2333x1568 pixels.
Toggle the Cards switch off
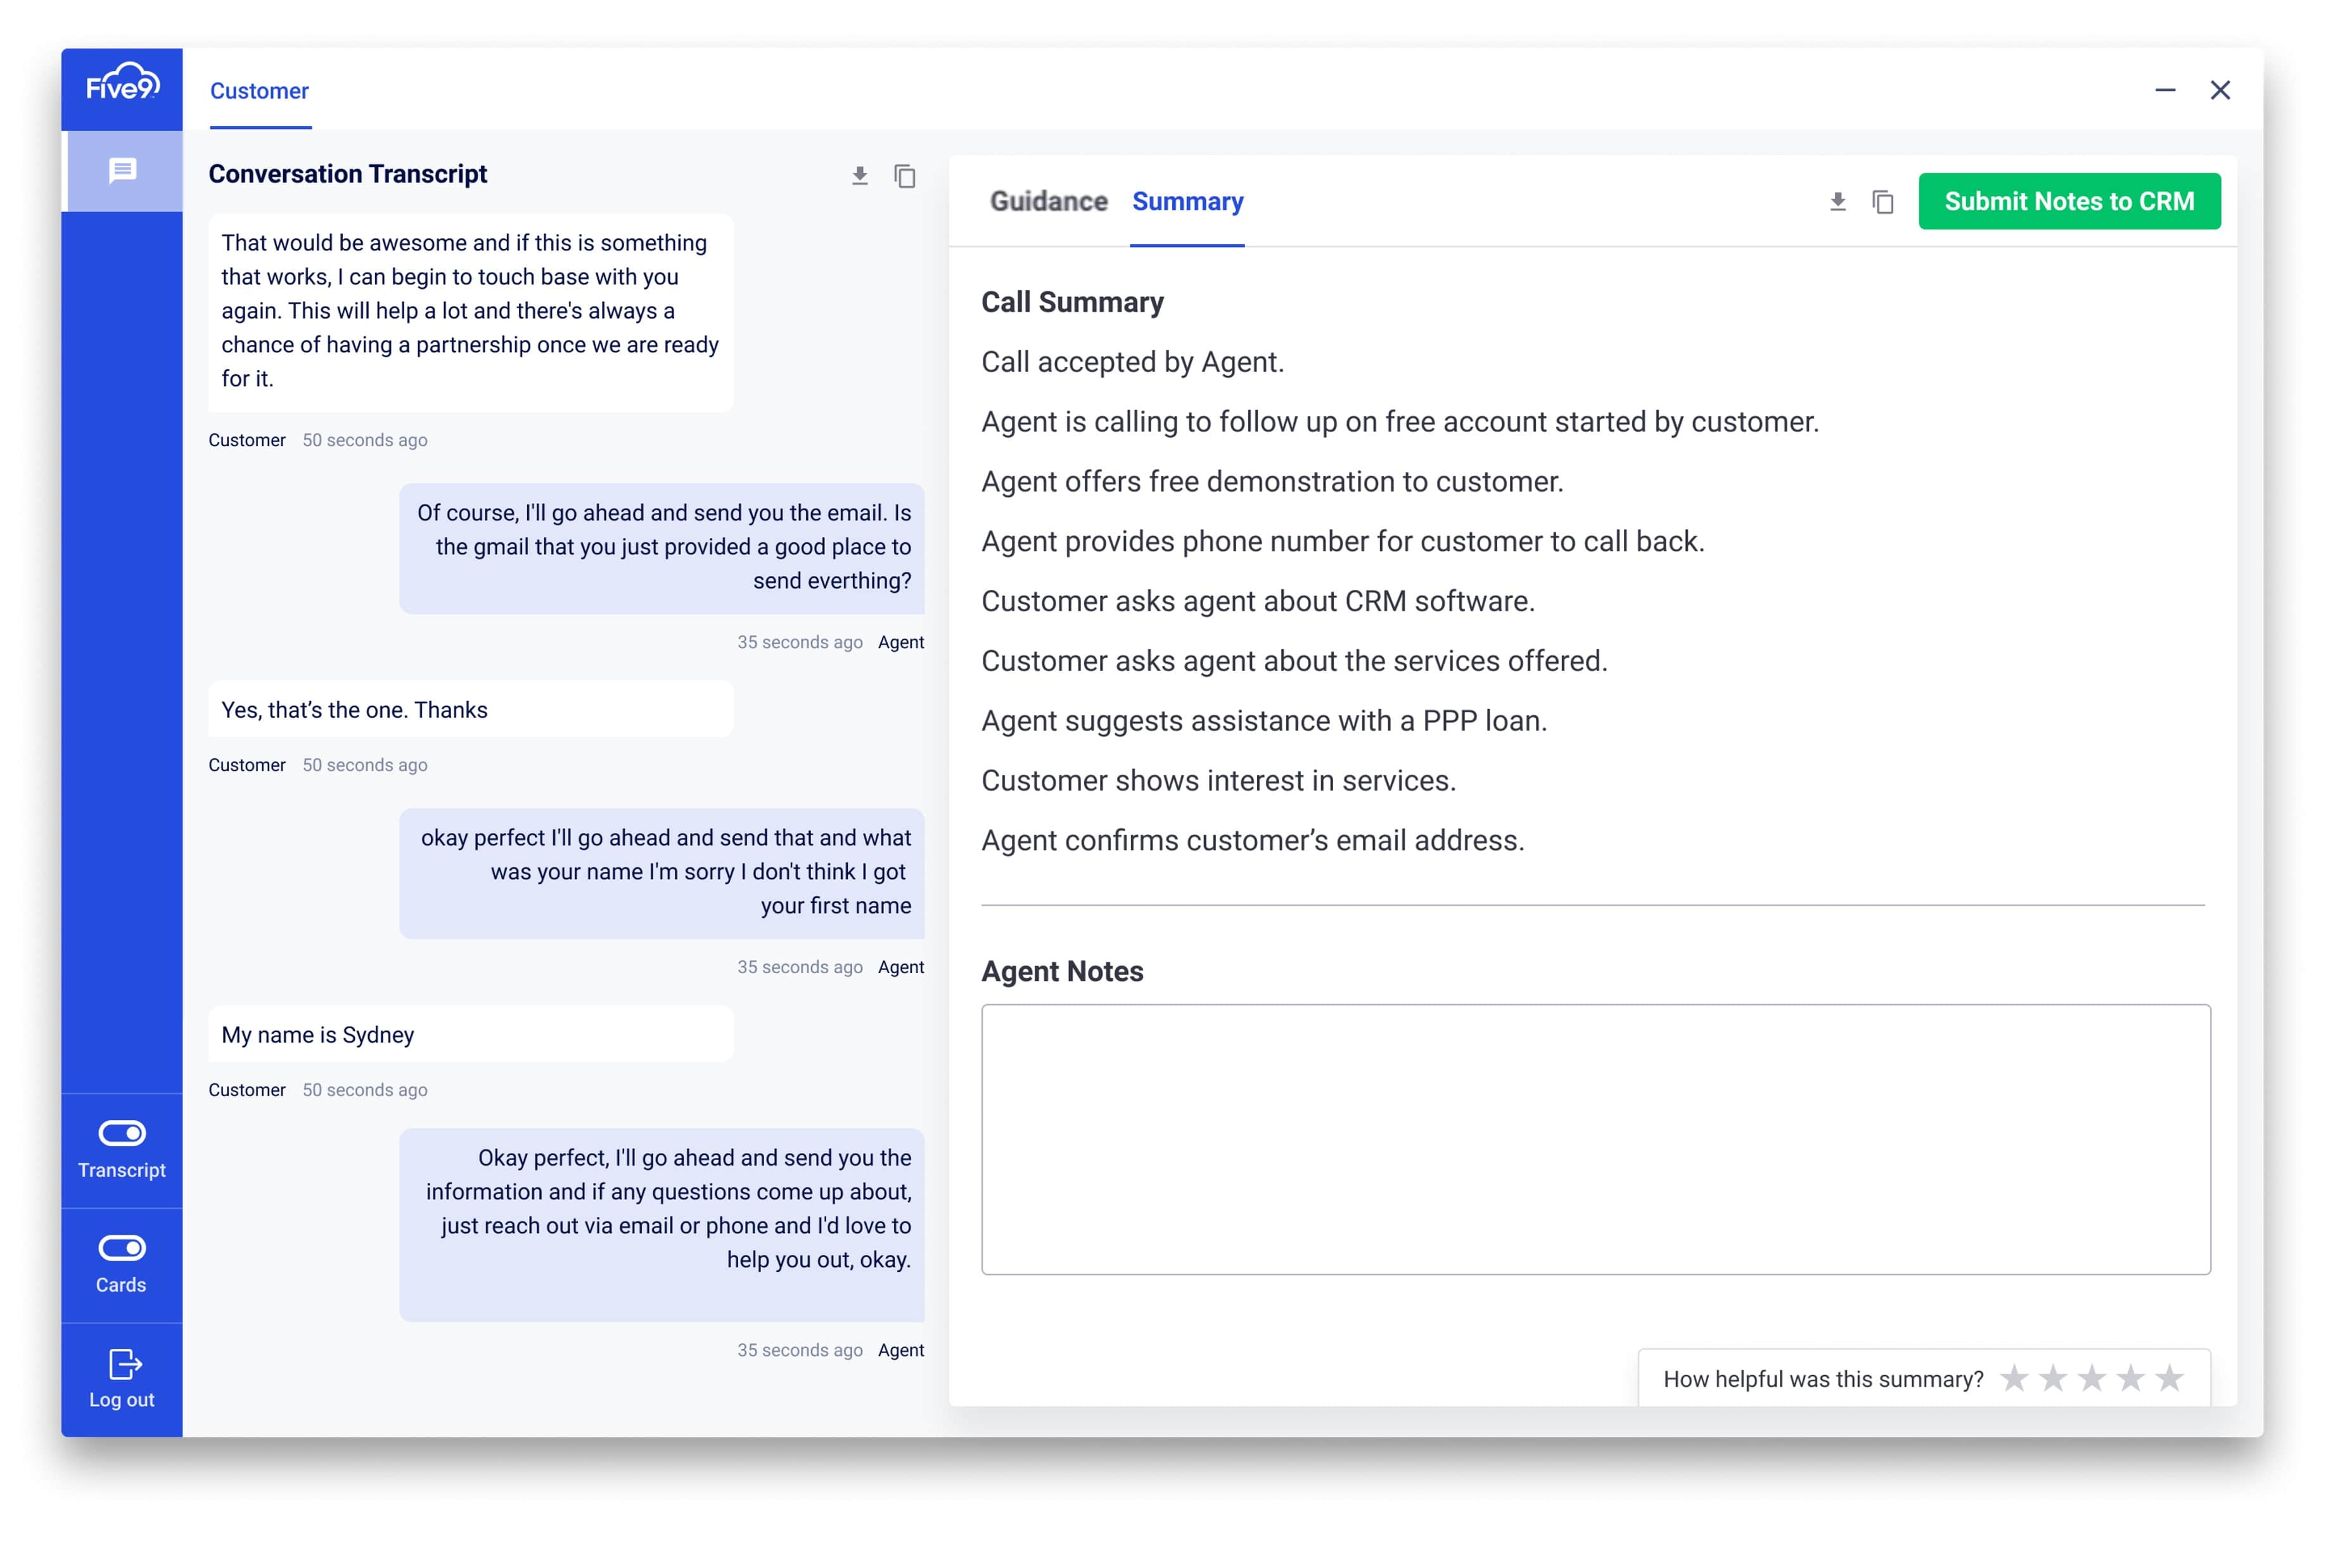tap(122, 1248)
